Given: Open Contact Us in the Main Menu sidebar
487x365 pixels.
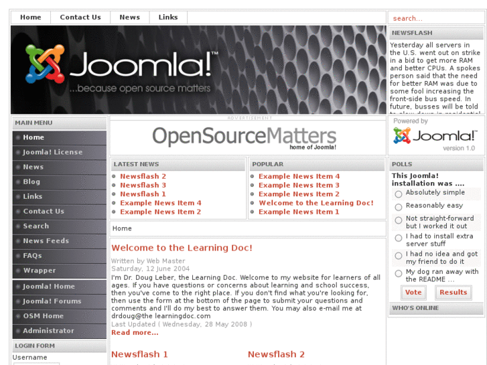Looking at the screenshot, I should tap(60, 212).
